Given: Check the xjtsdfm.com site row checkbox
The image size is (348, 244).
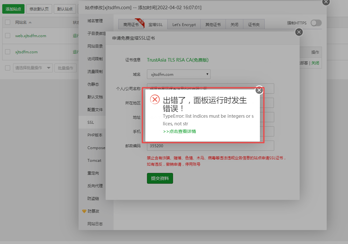Looking at the screenshot, I should click(x=8, y=52).
